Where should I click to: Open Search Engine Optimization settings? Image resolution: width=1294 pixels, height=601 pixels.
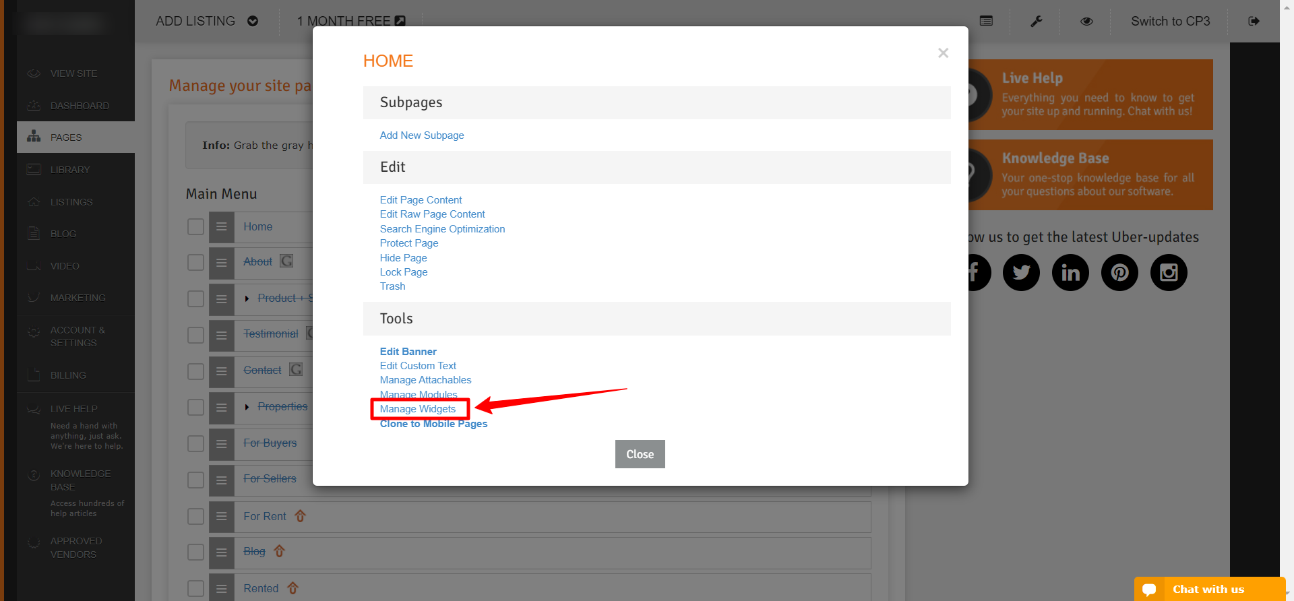[x=442, y=229]
